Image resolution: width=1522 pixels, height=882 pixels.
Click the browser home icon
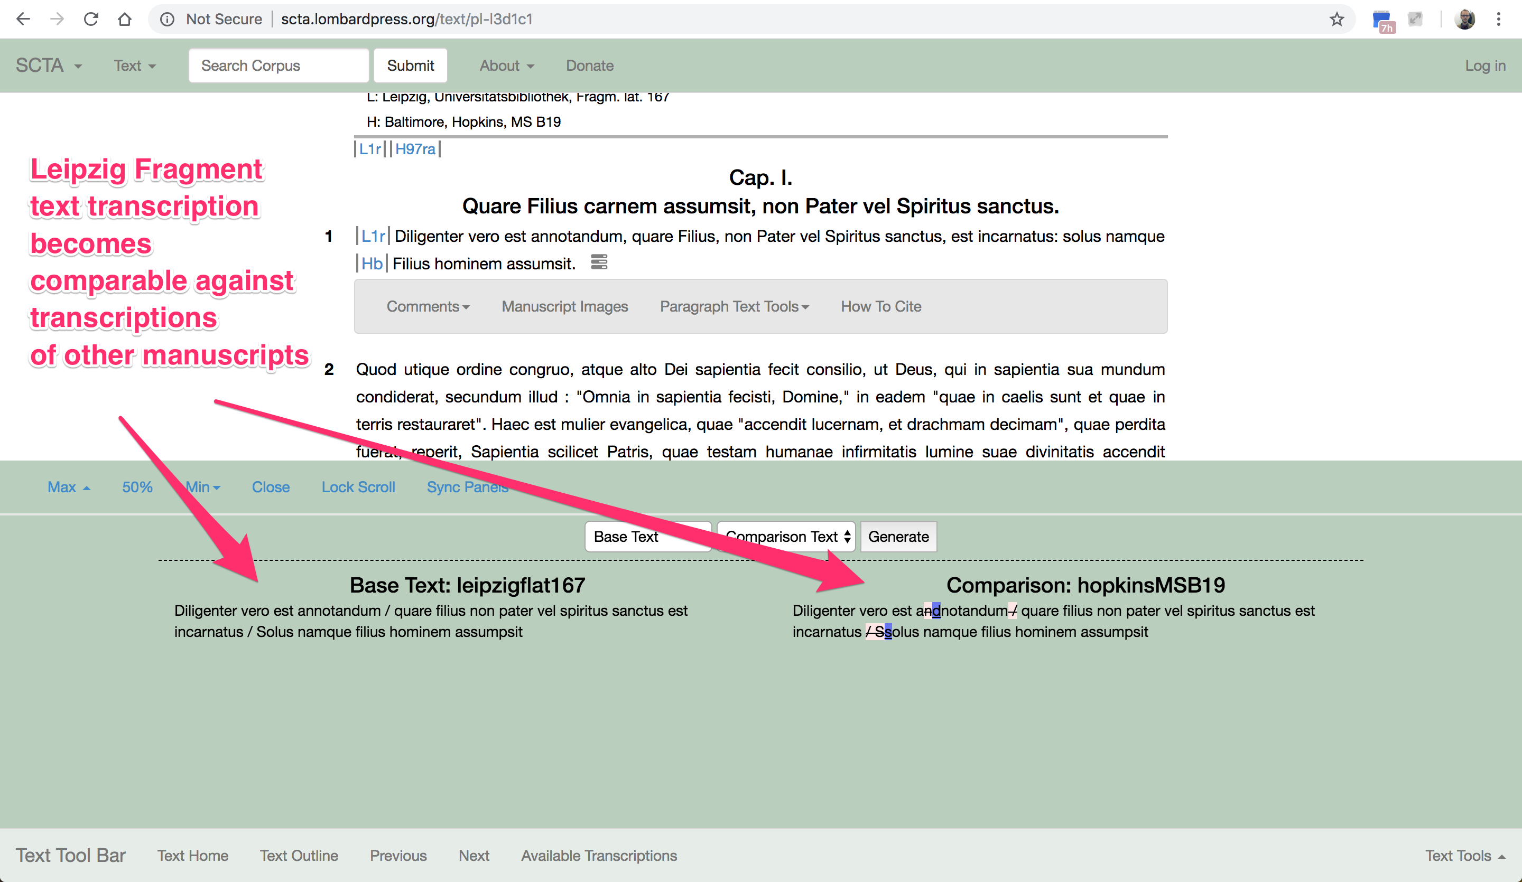[x=124, y=20]
